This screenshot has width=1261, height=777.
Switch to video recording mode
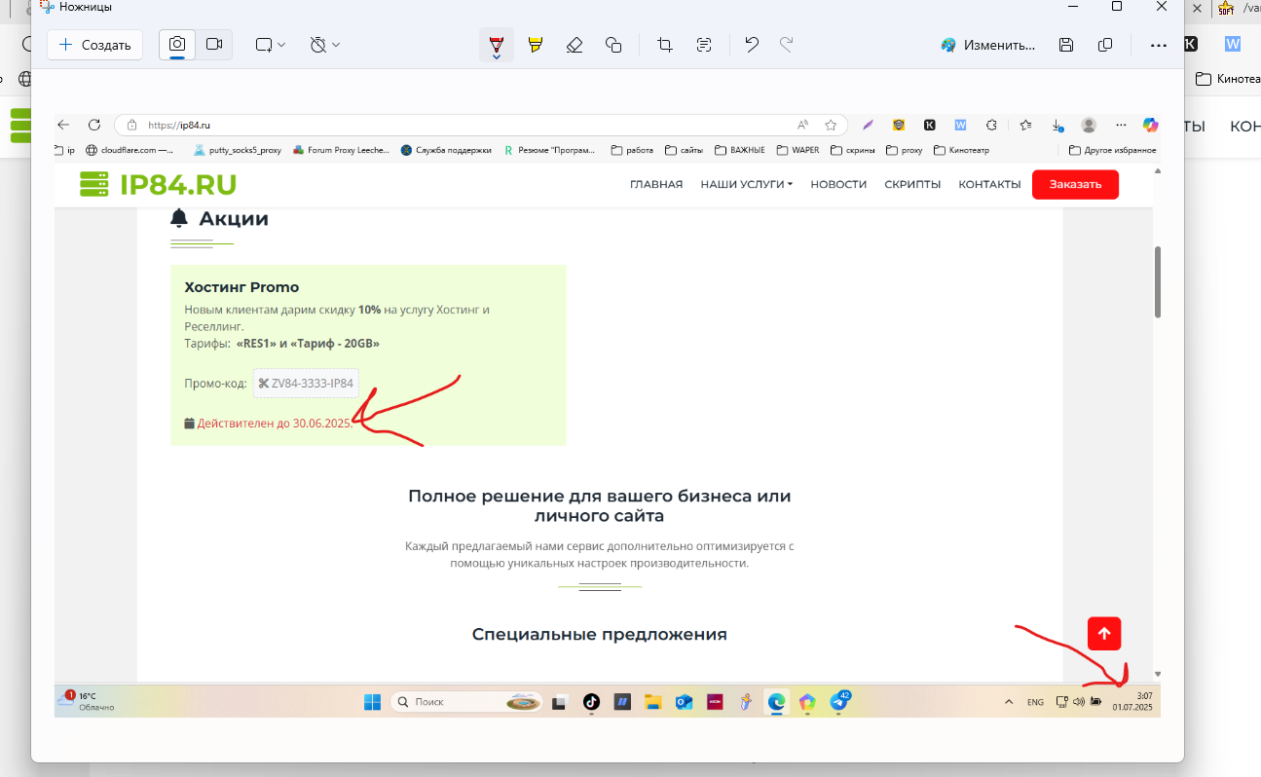click(214, 45)
